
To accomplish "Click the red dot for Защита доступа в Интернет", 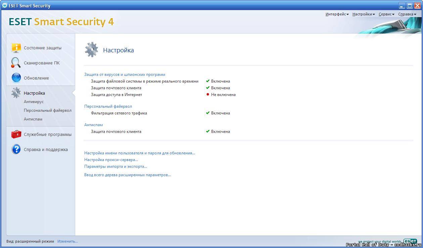I will tap(208, 94).
